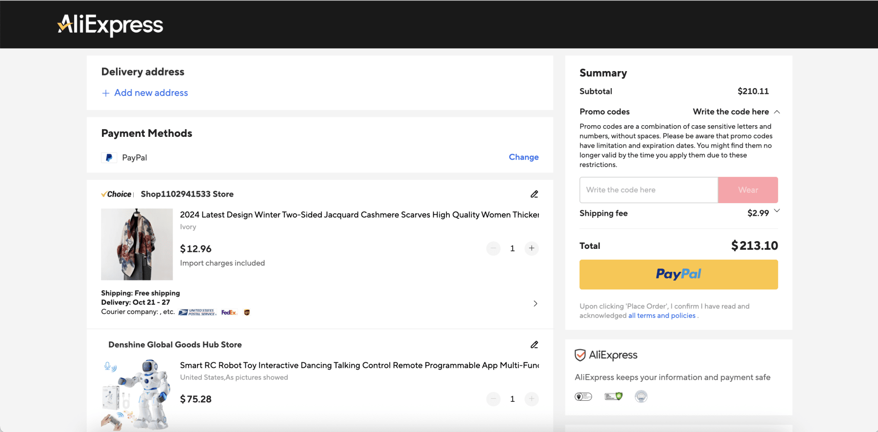Click the promo code input field
The image size is (878, 432).
(648, 190)
